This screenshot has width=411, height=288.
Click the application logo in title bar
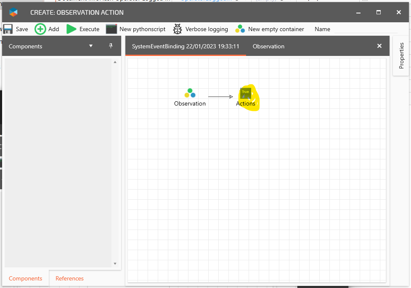13,12
